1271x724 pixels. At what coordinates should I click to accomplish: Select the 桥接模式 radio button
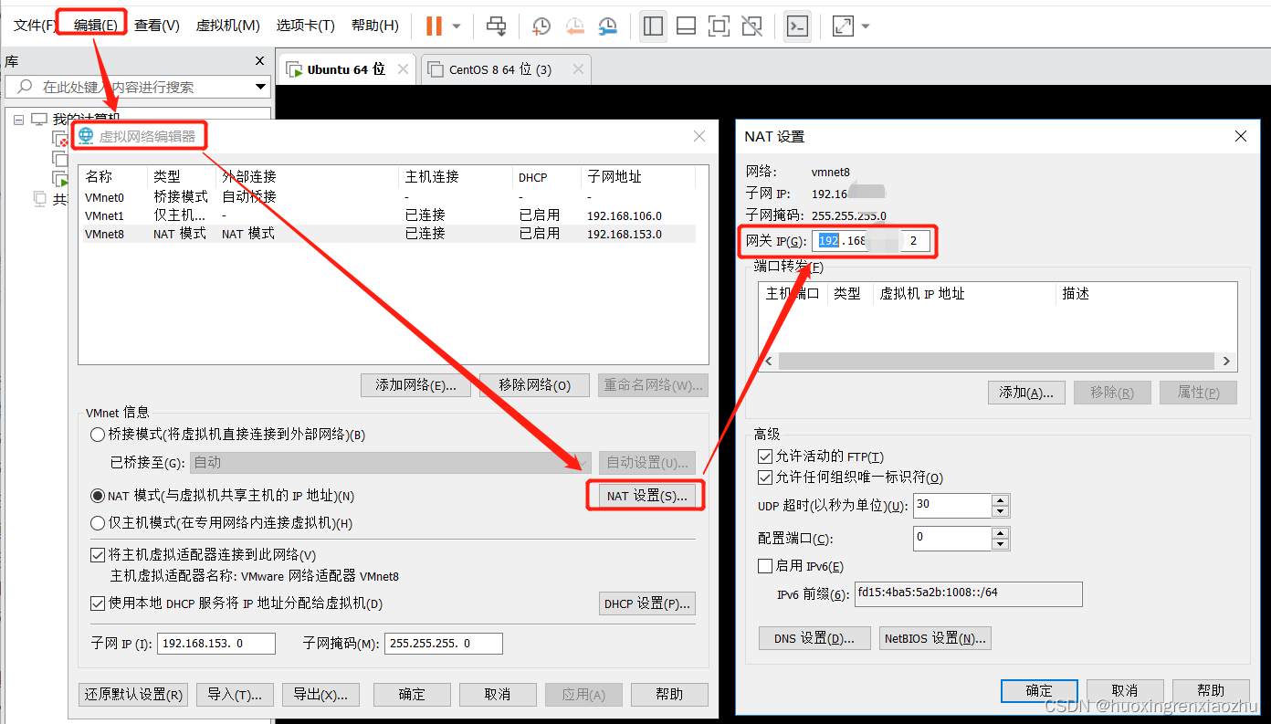pos(98,435)
